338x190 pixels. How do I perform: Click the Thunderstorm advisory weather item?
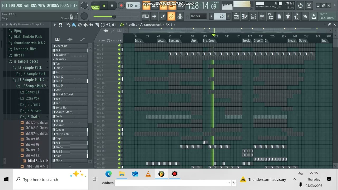pos(263,179)
